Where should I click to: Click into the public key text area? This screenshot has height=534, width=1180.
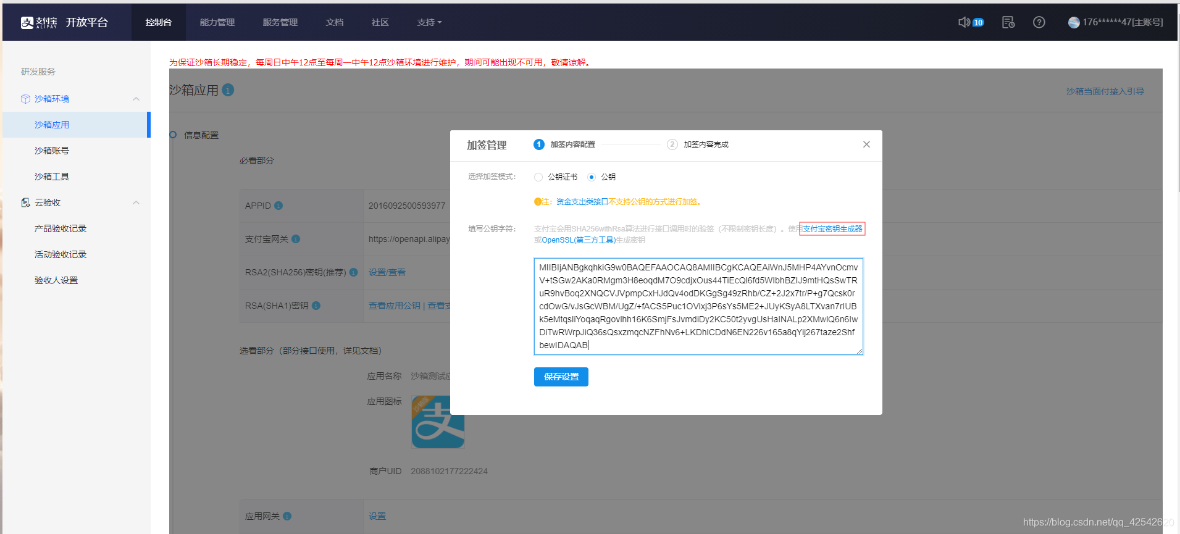pyautogui.click(x=698, y=306)
